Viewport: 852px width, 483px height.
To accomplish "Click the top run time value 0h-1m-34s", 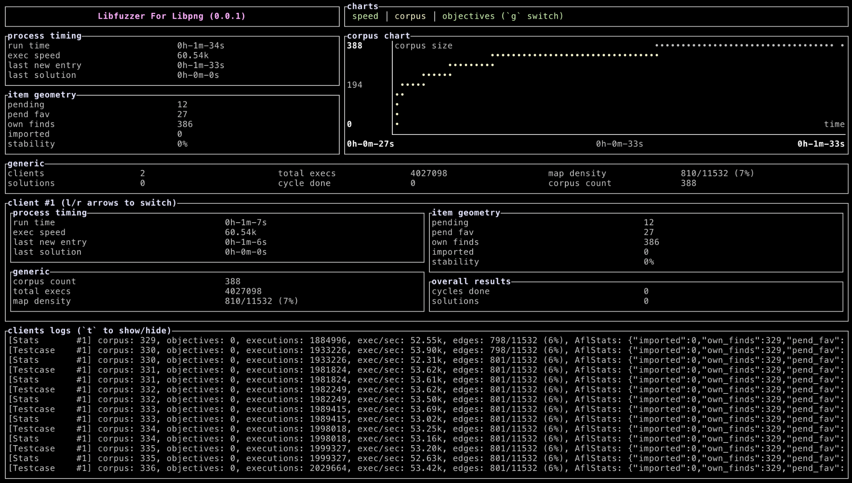I will [201, 46].
